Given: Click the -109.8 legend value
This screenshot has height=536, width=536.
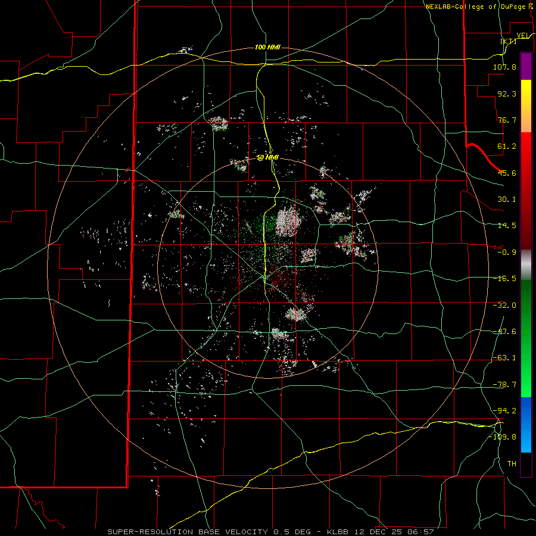Looking at the screenshot, I should pyautogui.click(x=503, y=437).
